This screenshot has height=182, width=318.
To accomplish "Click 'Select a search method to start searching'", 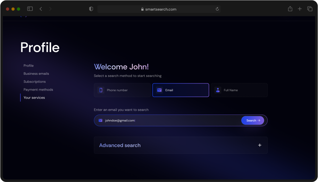I will point(128,76).
